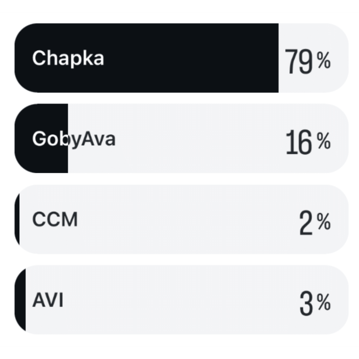Click the empty light area of CCM bar

(x=184, y=219)
